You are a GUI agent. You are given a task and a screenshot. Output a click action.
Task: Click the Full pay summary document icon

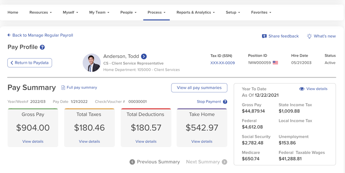point(63,87)
